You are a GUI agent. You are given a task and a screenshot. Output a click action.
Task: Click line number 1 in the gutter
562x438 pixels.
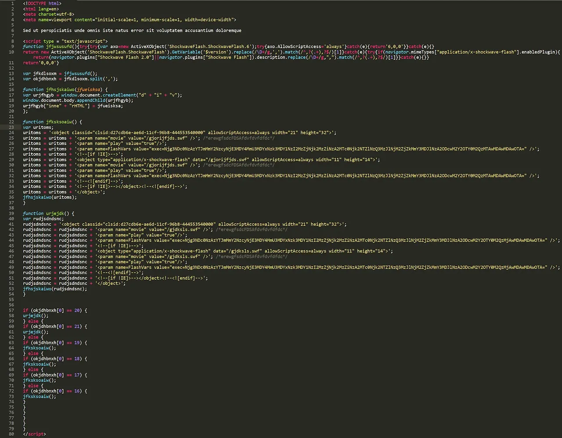click(x=12, y=4)
